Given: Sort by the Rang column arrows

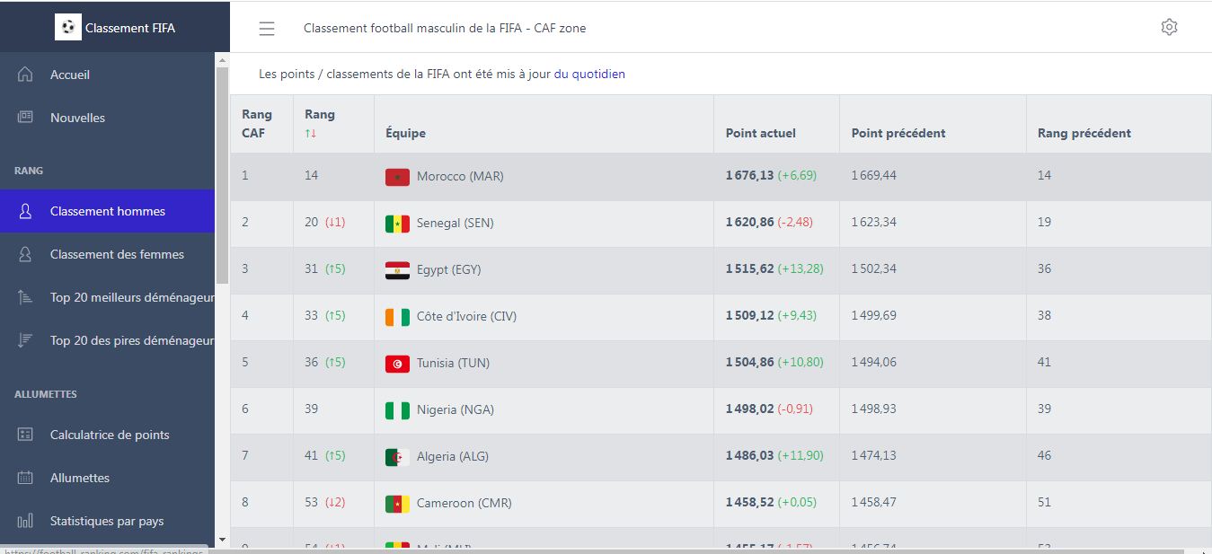Looking at the screenshot, I should [311, 134].
